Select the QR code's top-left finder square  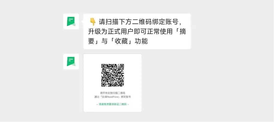(x=103, y=66)
